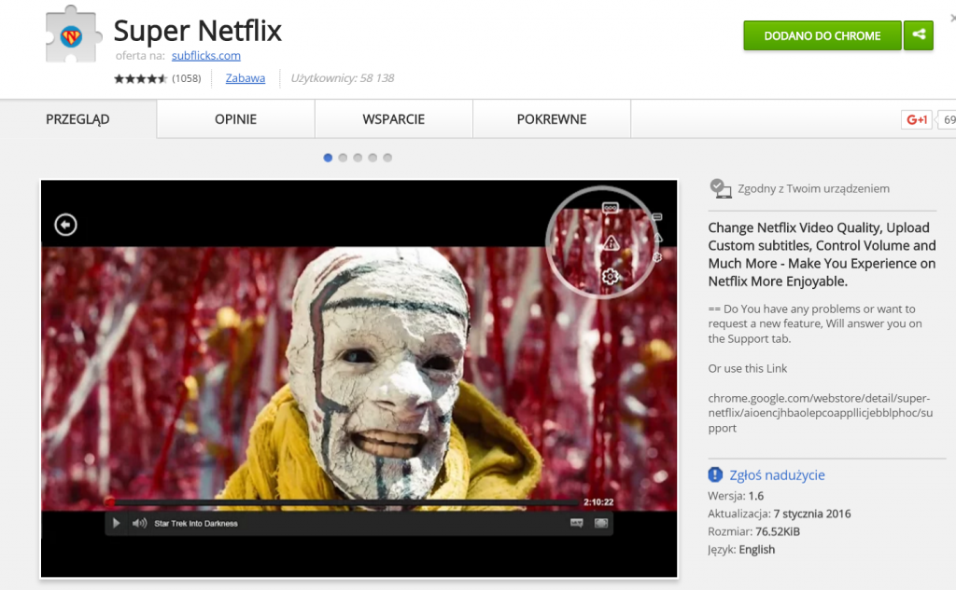The image size is (956, 590).
Task: Select the first carousel dot
Action: (328, 158)
